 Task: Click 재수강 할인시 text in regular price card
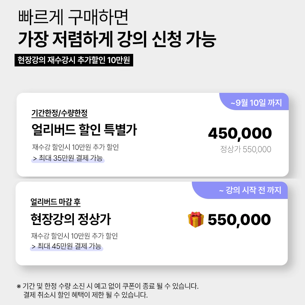(50, 236)
